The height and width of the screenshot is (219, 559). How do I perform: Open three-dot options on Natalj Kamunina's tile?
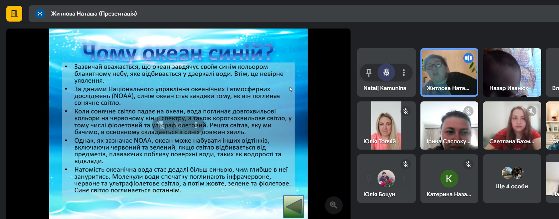tap(404, 73)
